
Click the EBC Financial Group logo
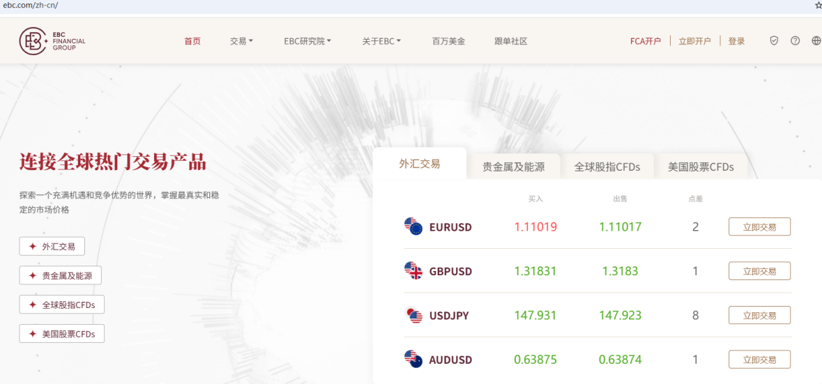[52, 41]
